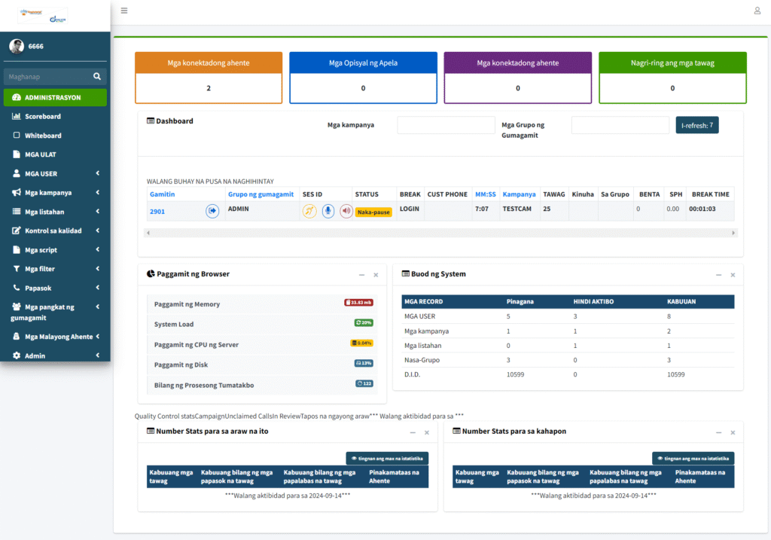The height and width of the screenshot is (540, 771).
Task: Expand the Kontrol sa kalidad submenu
Action: [55, 230]
